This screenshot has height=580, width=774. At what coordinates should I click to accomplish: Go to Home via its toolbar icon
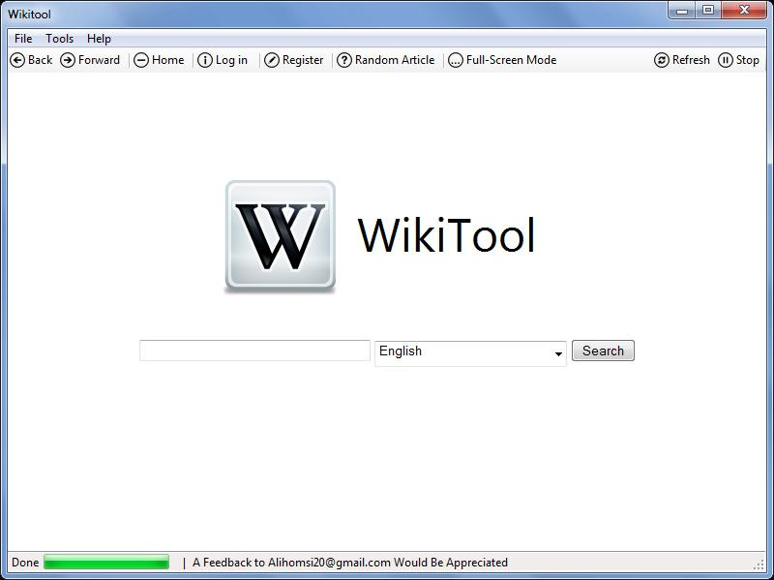[x=141, y=60]
